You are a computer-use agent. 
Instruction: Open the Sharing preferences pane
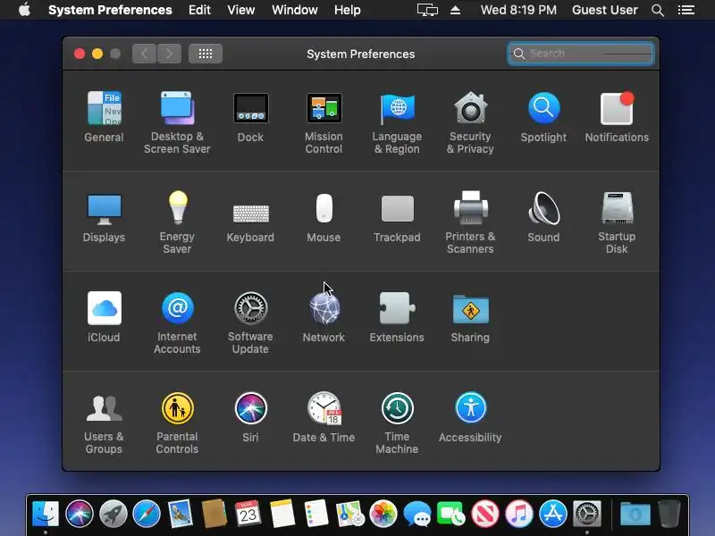pyautogui.click(x=470, y=317)
